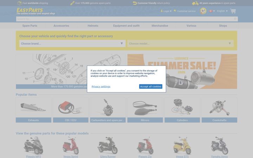Viewport: 253px width, 158px height.
Task: Select the Yamaha Aerox scooter image
Action: (x=219, y=145)
